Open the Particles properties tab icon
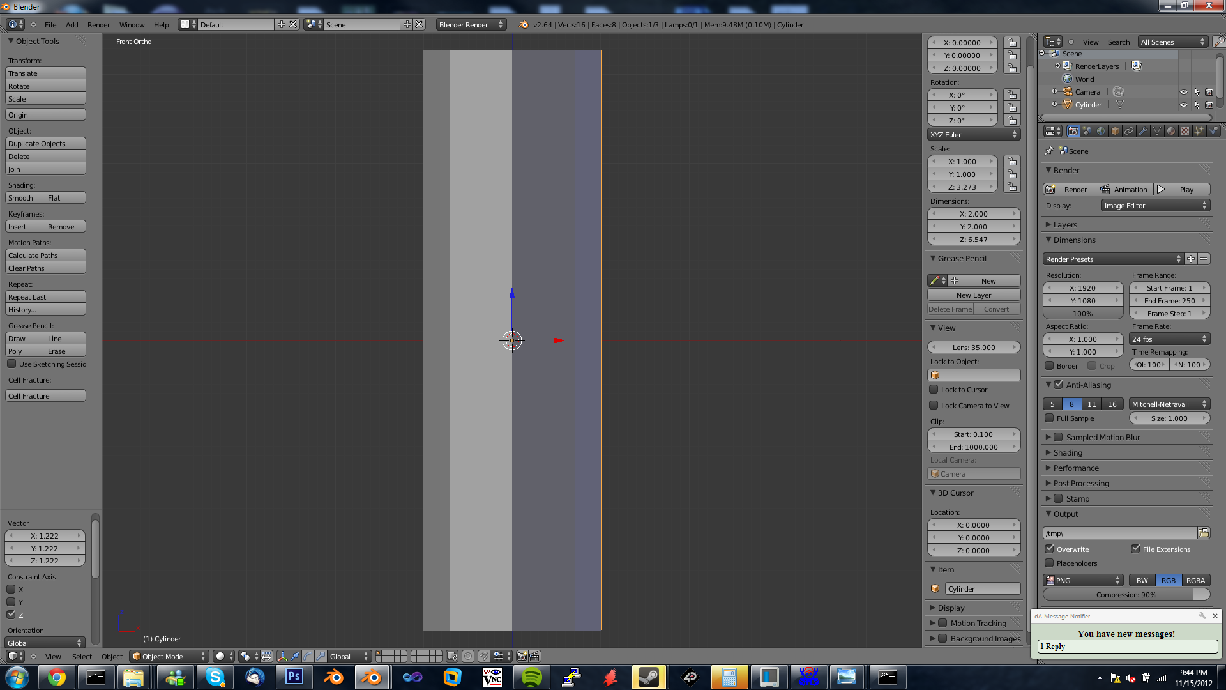 click(x=1199, y=131)
